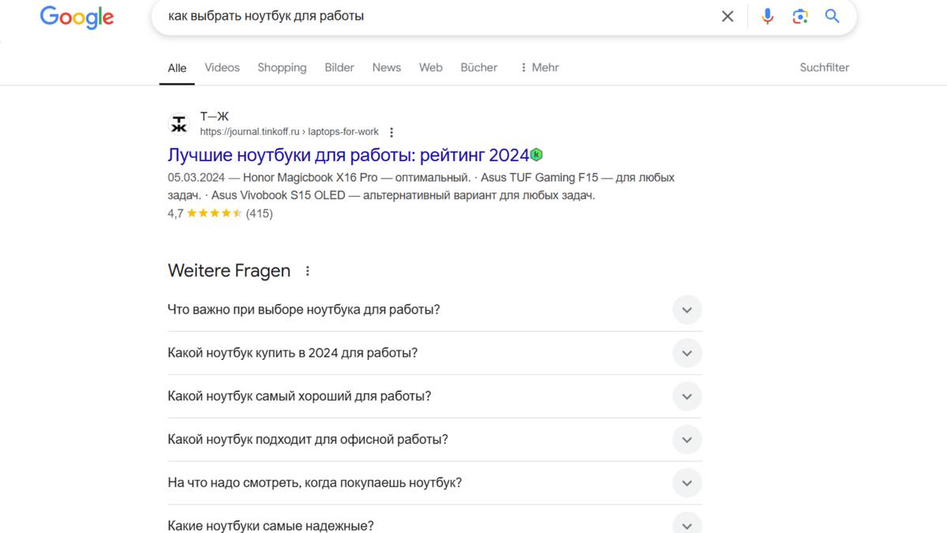The image size is (947, 533).
Task: Expand question На что надо смотреть
Action: [x=435, y=483]
